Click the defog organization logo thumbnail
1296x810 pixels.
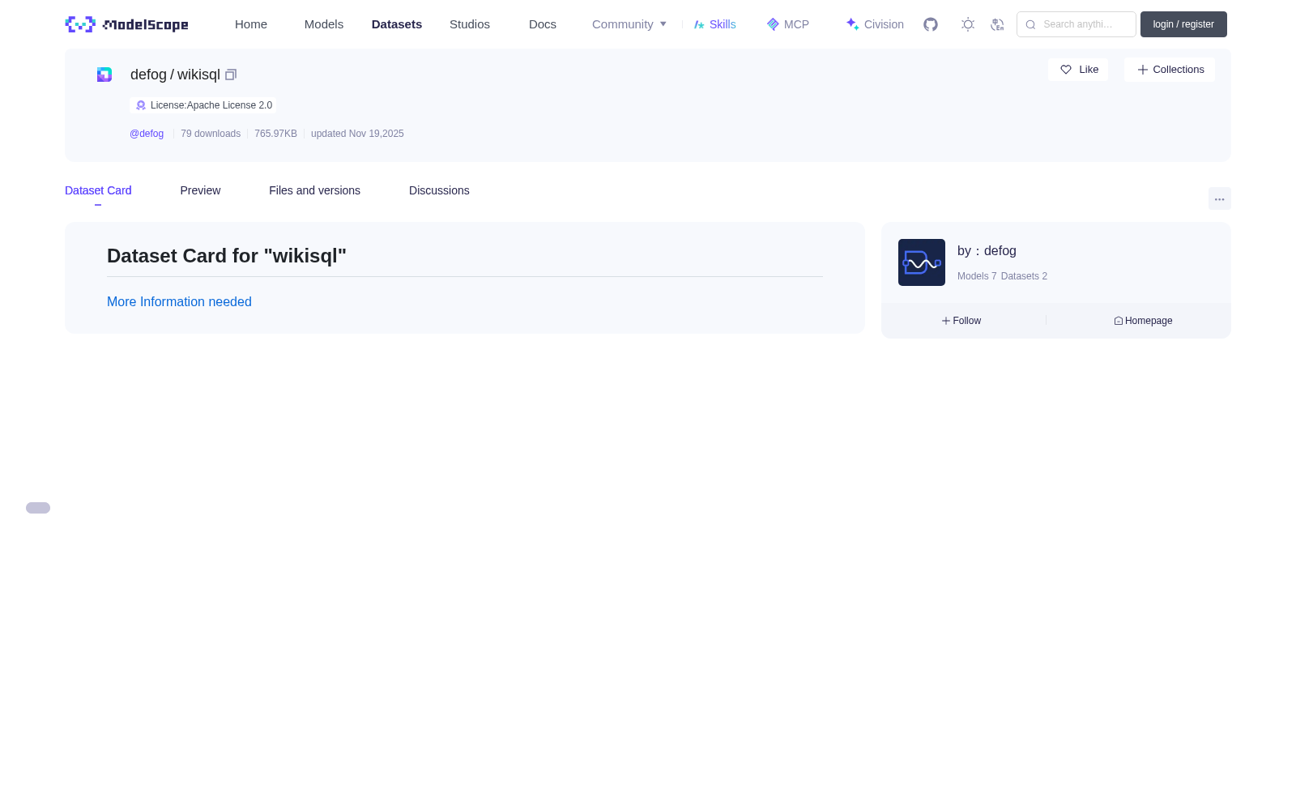click(922, 262)
